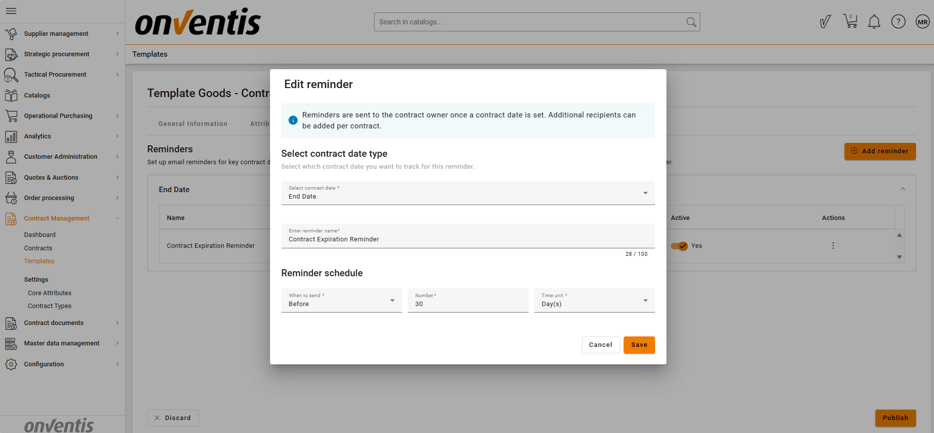Toggle the Active switch for Contract Expiration Reminder

coord(679,246)
